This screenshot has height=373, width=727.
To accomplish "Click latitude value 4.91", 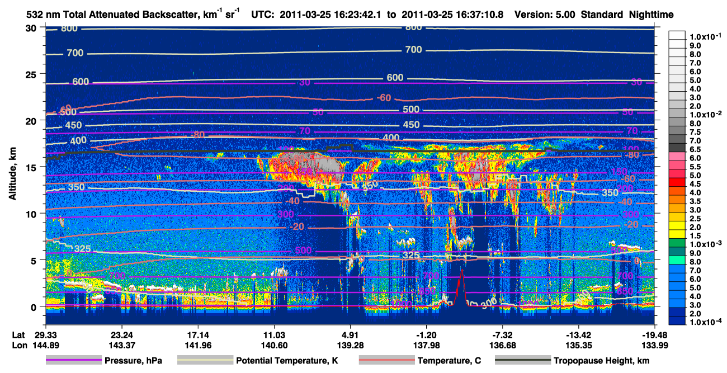I will pyautogui.click(x=350, y=335).
